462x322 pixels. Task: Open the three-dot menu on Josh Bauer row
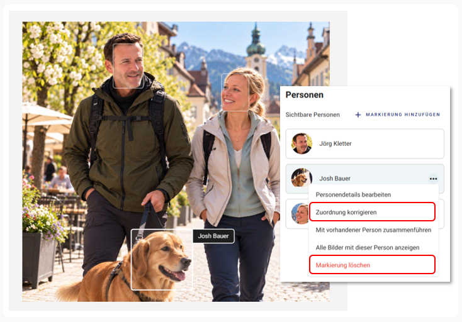coord(433,179)
